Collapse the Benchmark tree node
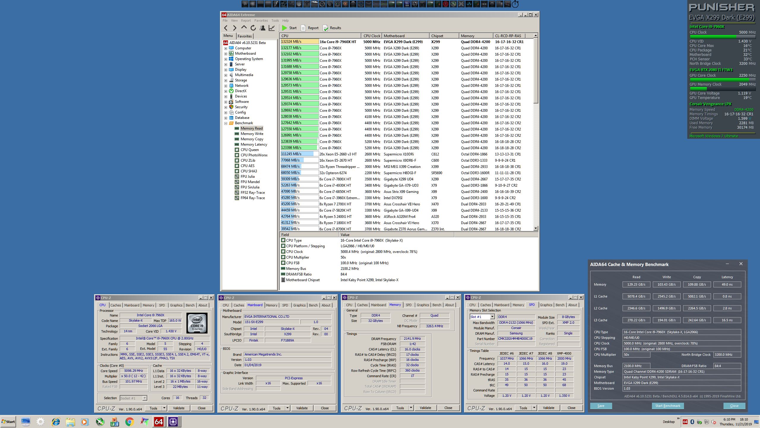This screenshot has height=428, width=760. click(x=226, y=123)
